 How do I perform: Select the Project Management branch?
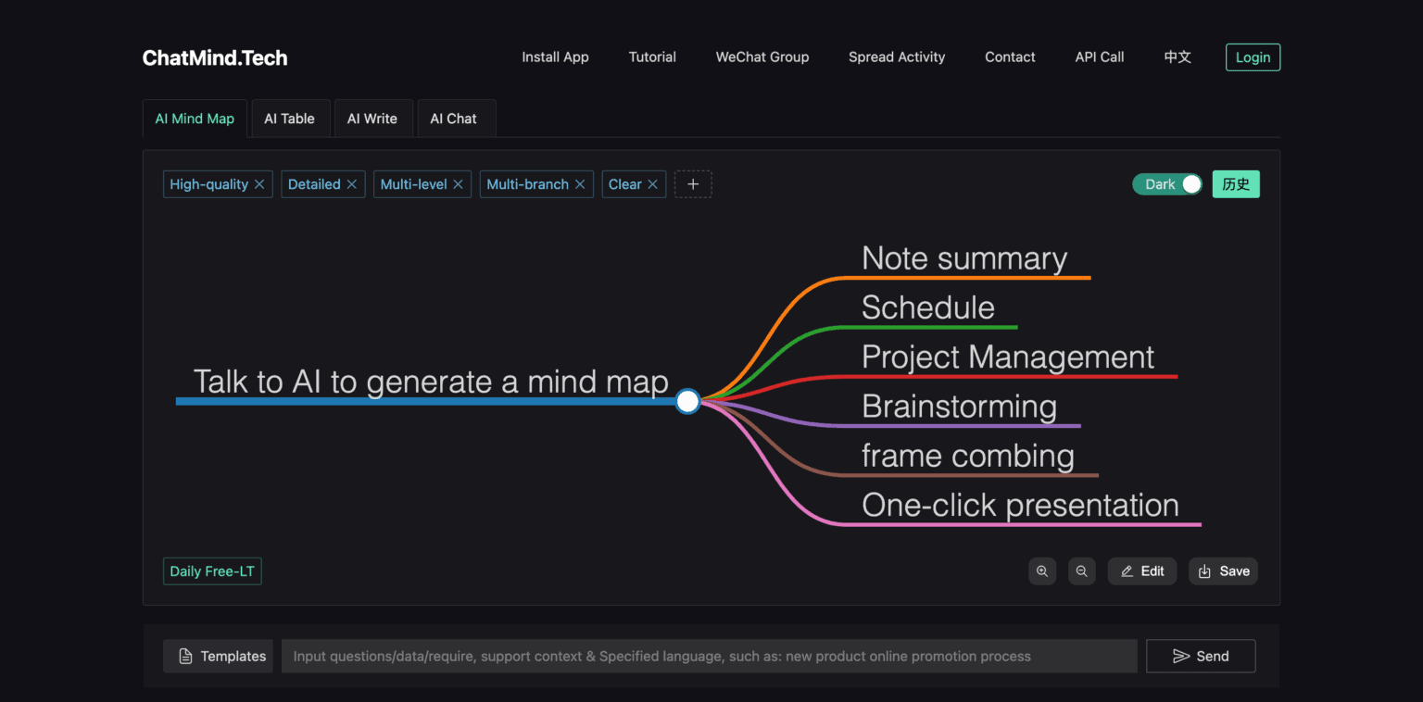[x=1008, y=357]
